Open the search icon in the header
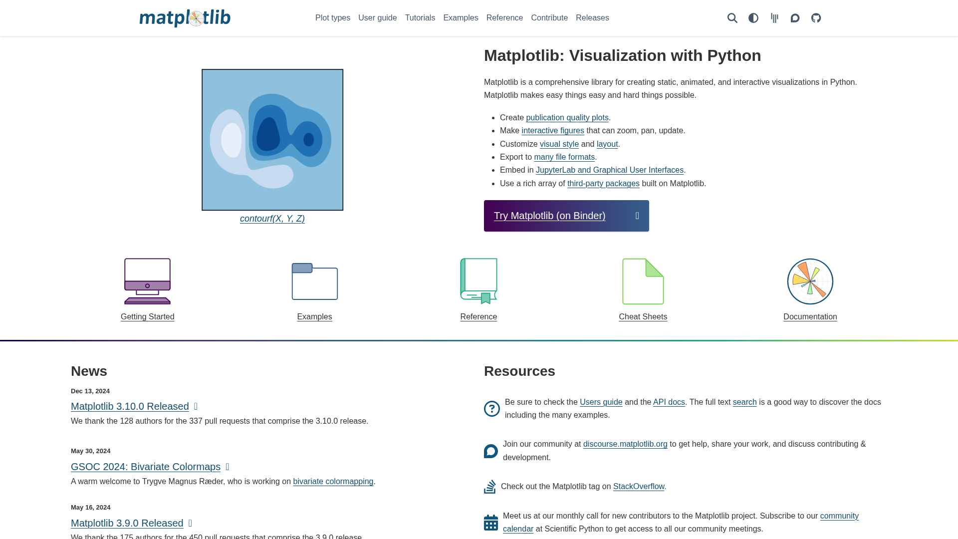The width and height of the screenshot is (958, 539). [x=732, y=18]
